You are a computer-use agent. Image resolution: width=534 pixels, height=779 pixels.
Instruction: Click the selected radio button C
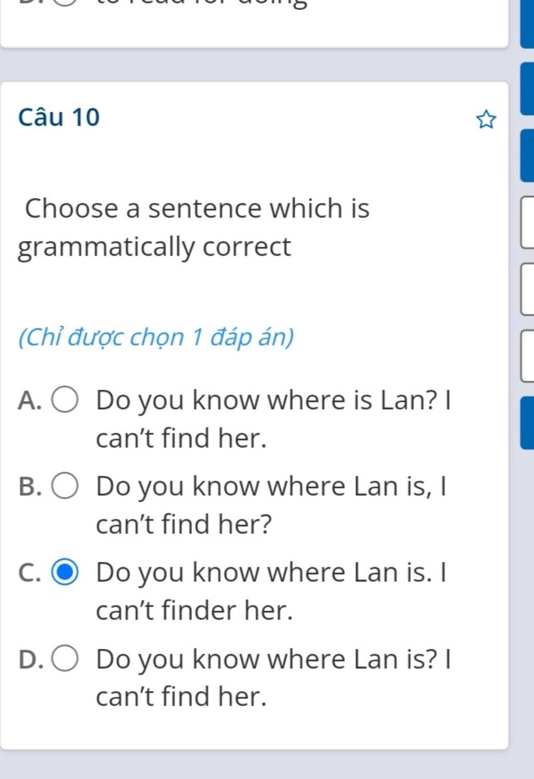click(65, 572)
